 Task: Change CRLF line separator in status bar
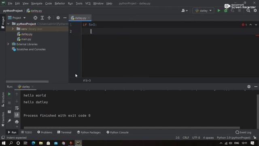click(186, 137)
